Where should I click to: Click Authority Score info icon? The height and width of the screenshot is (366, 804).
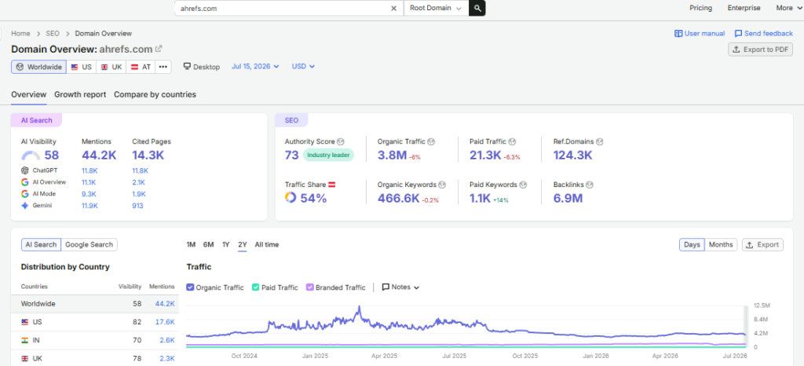click(x=341, y=141)
